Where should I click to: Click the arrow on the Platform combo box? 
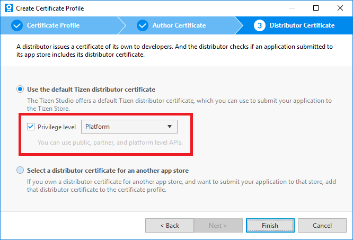(170, 127)
